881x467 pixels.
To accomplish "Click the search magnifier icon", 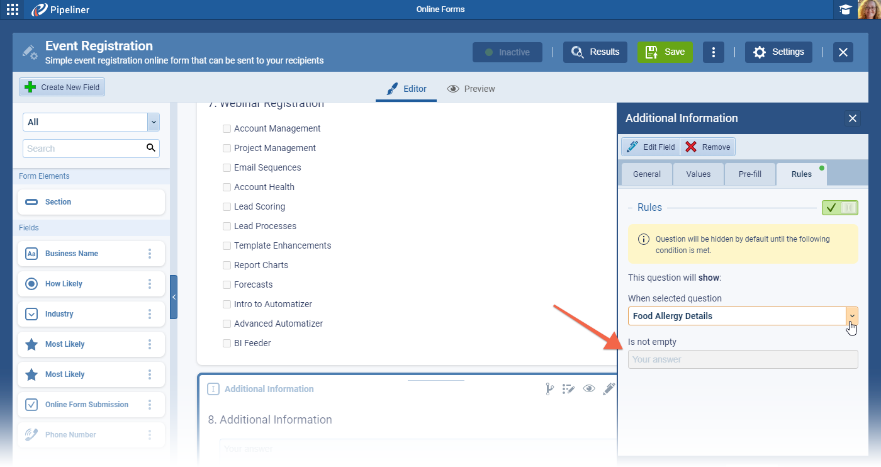I will (x=150, y=148).
